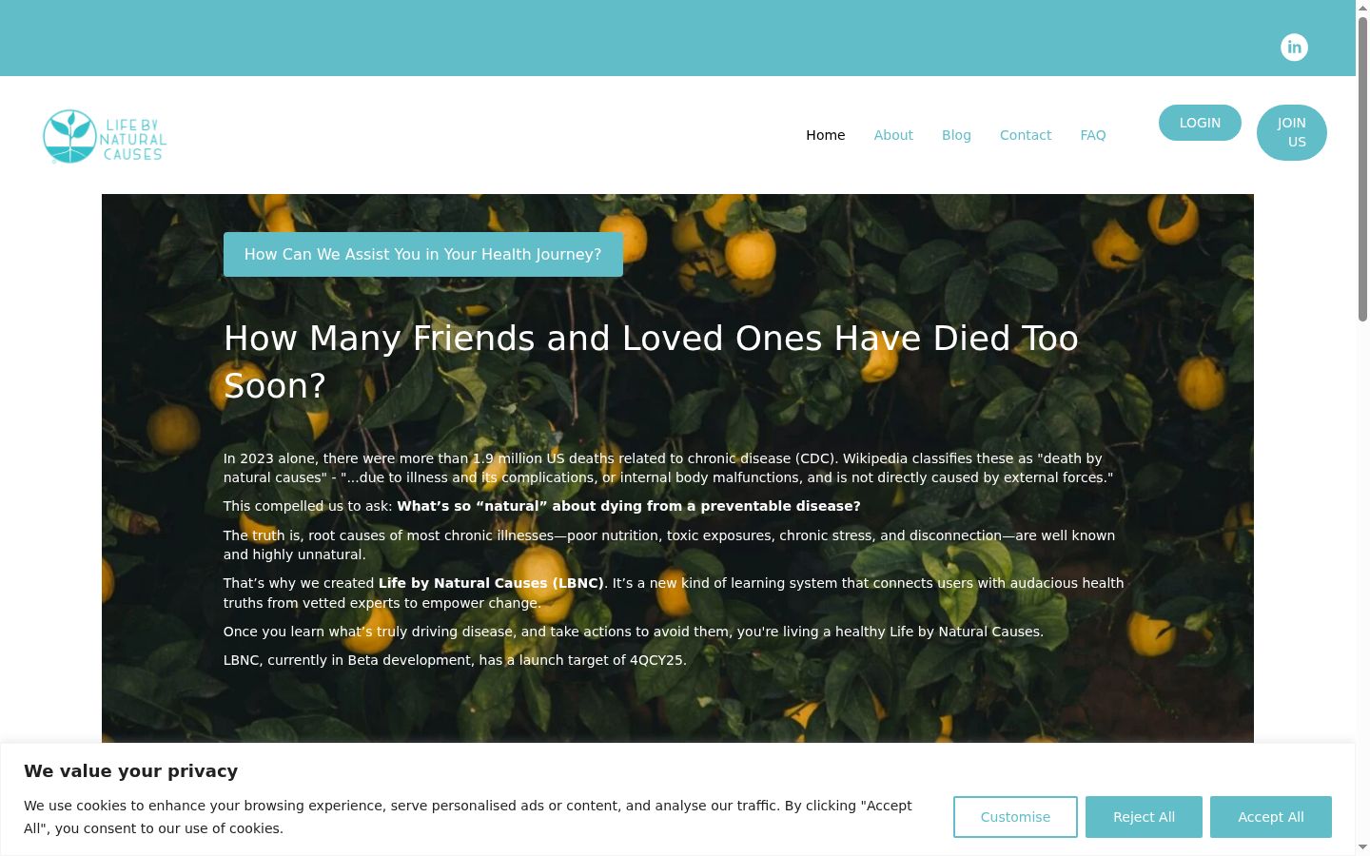Open the About page
The height and width of the screenshot is (856, 1370).
click(893, 135)
